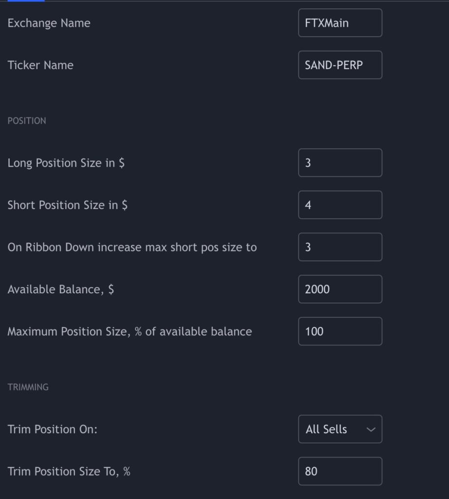Click the Exchange Name label
Viewport: 449px width, 499px height.
[49, 23]
